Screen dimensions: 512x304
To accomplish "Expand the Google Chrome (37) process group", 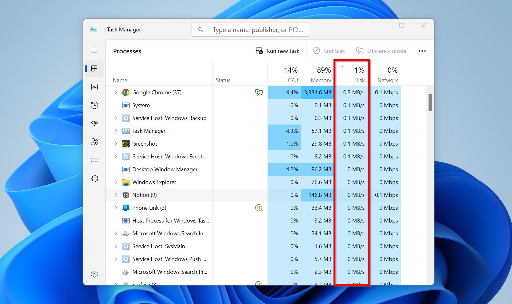I will point(116,92).
